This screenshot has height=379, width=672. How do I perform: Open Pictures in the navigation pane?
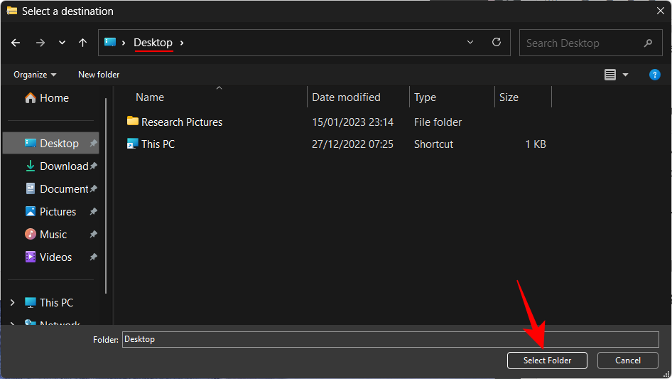tap(50, 212)
